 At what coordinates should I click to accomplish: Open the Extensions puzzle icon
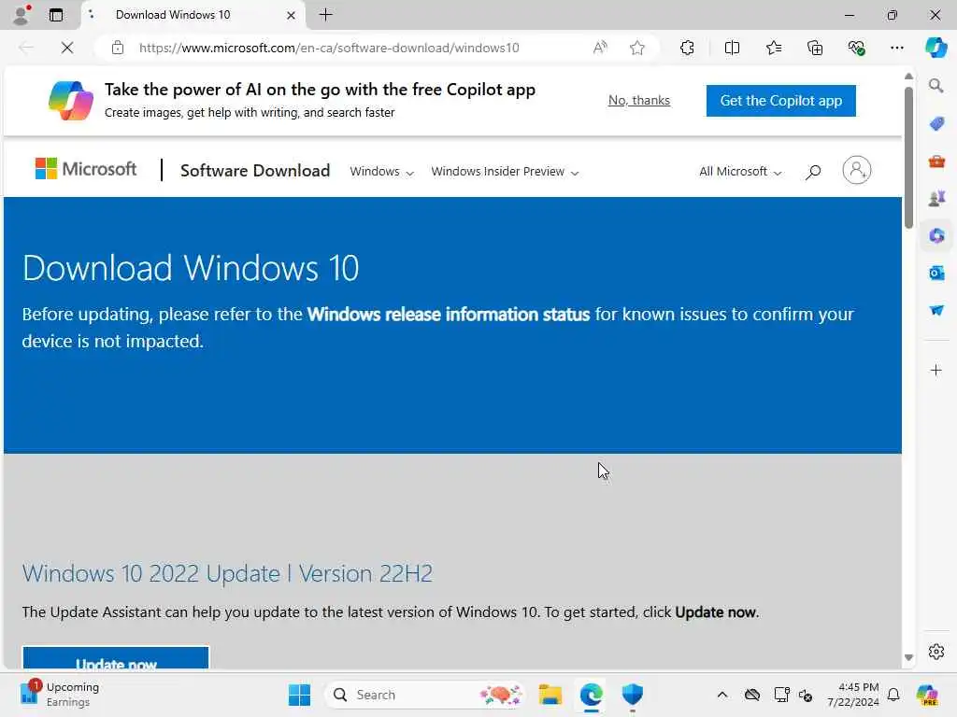[687, 48]
